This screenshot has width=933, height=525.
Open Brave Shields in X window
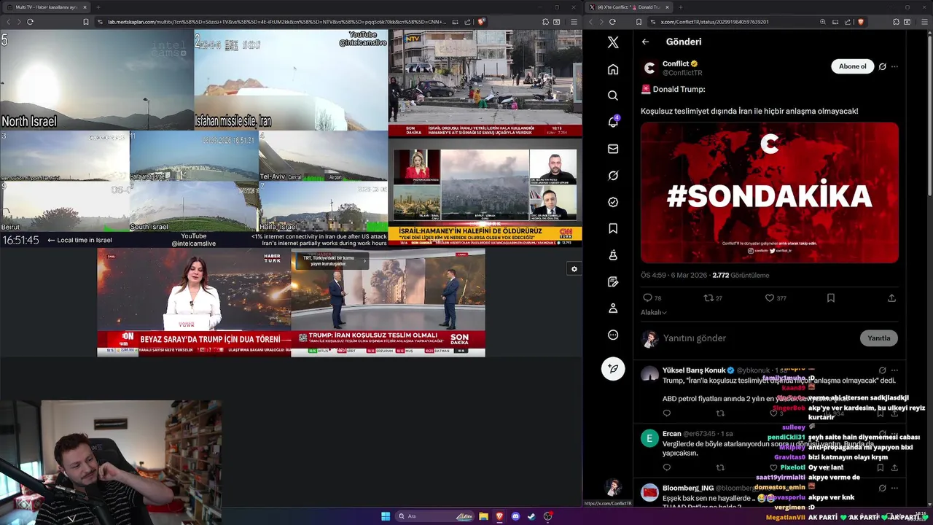860,22
